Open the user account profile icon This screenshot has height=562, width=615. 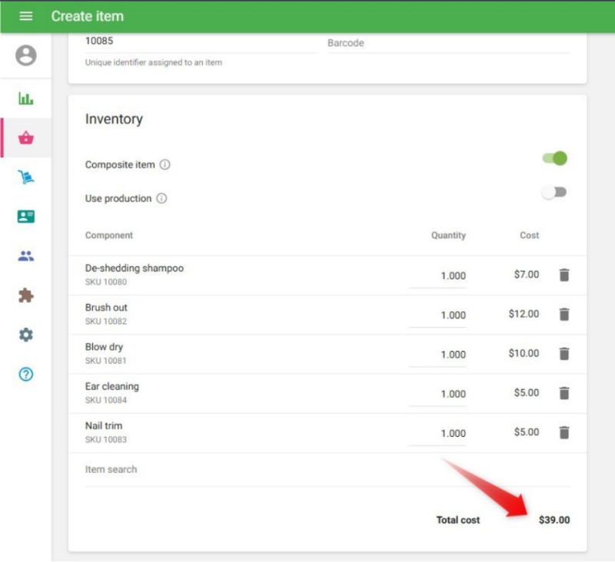pos(26,56)
